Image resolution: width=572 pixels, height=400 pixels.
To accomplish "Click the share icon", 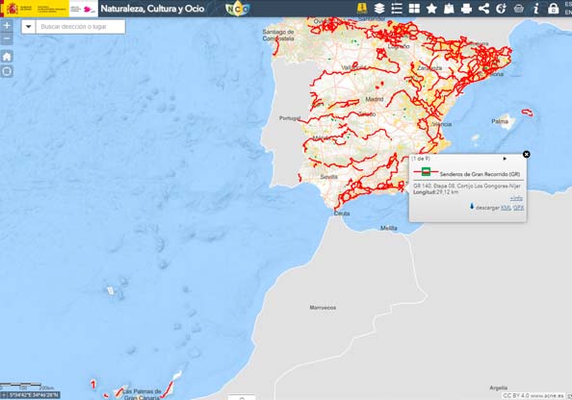I will pos(483,9).
